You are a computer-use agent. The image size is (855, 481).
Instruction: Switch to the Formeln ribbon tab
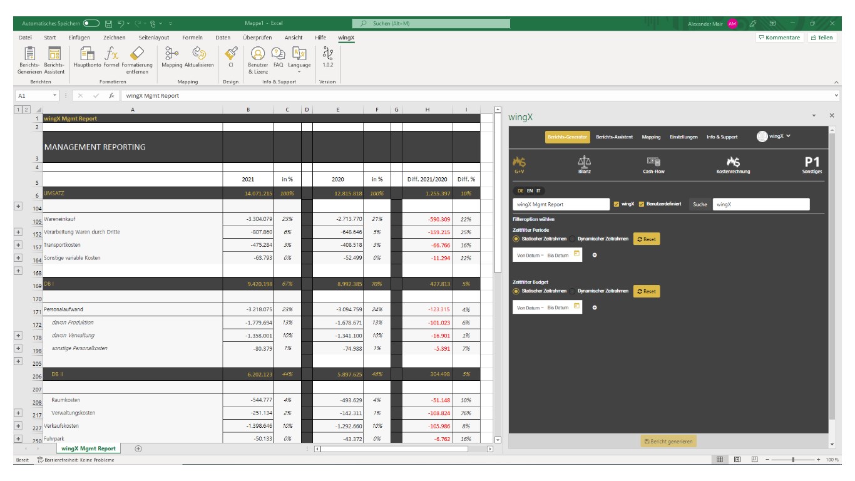point(192,38)
